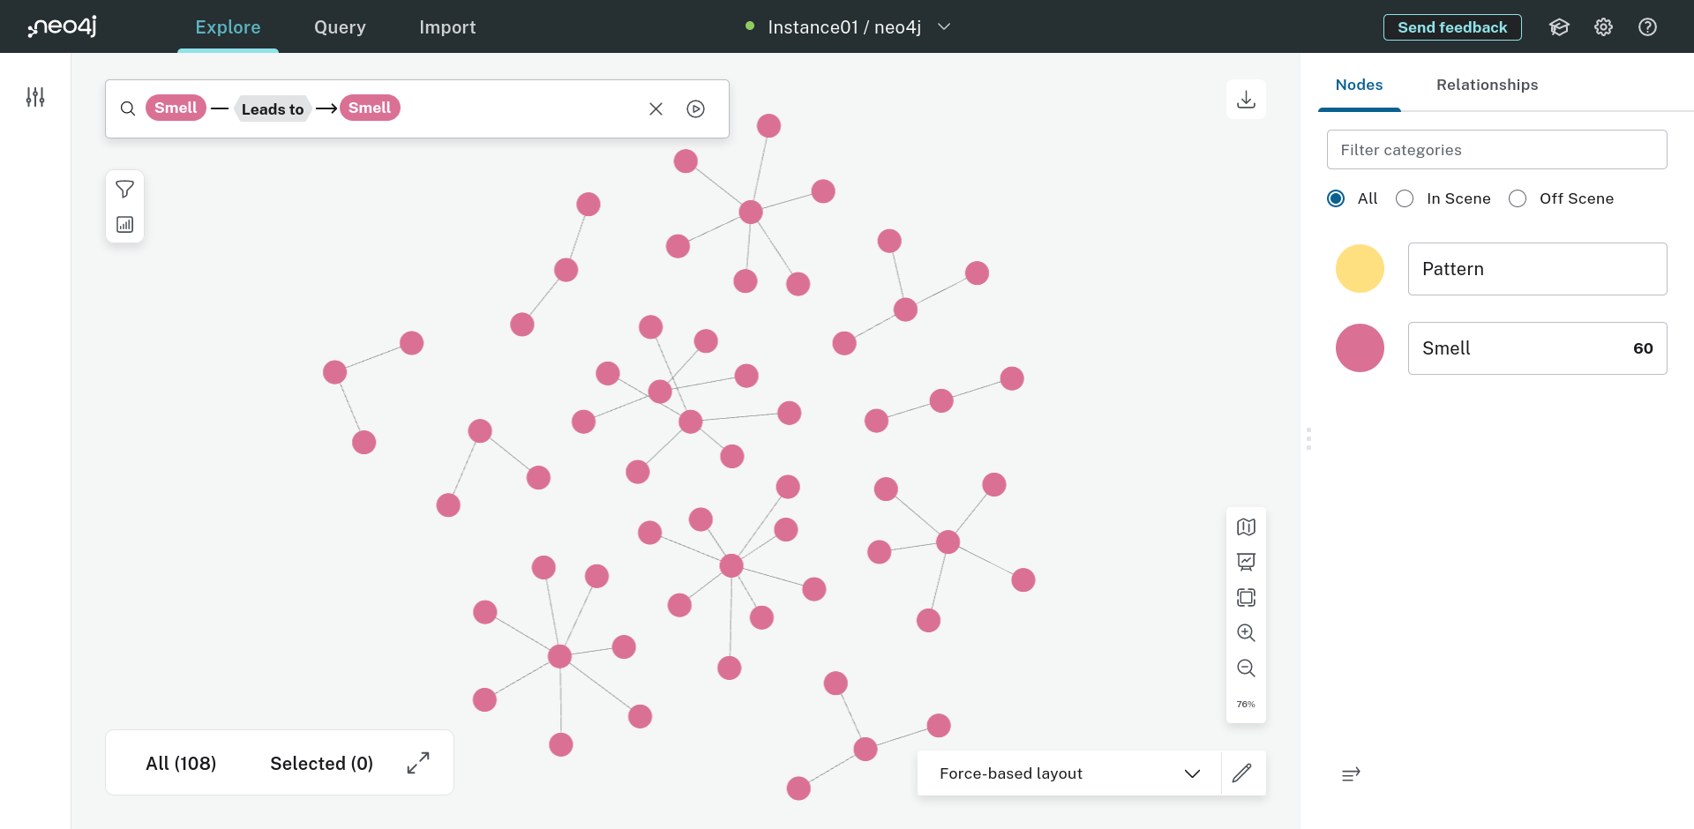The width and height of the screenshot is (1694, 829).
Task: Expand the card list arrows icon
Action: 418,763
